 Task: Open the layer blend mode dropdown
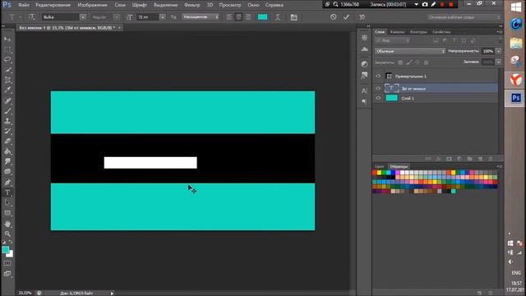(410, 51)
